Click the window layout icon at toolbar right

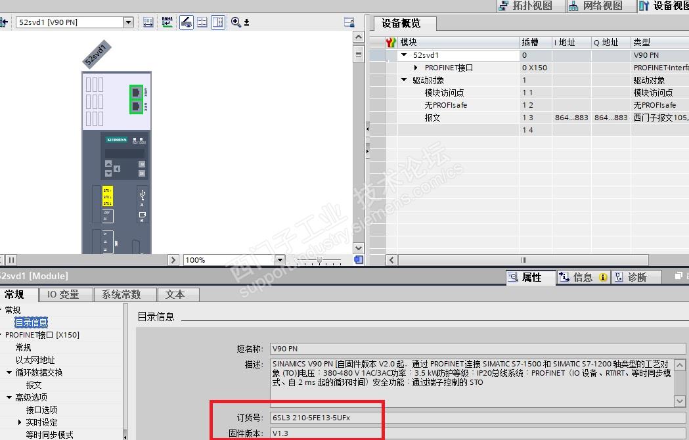(349, 22)
